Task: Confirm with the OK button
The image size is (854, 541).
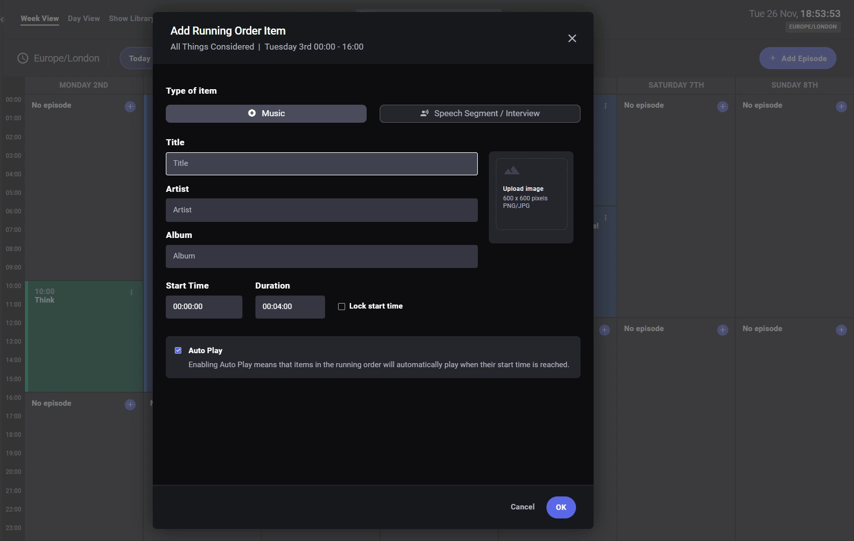Action: [x=561, y=507]
